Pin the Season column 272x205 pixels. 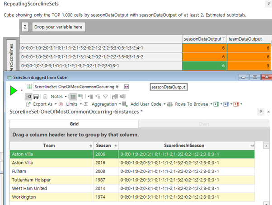point(116,146)
